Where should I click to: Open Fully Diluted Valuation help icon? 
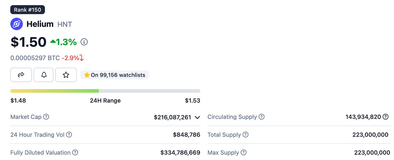[75, 152]
